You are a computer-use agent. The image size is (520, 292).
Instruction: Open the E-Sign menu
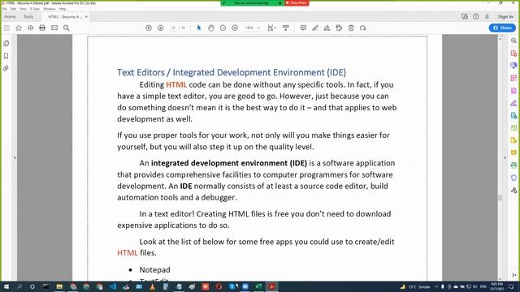[x=35, y=9]
